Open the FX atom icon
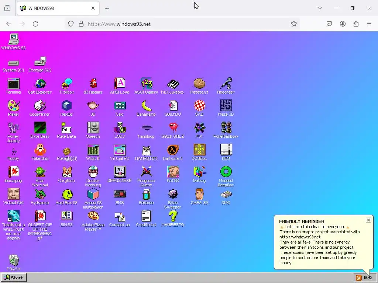This screenshot has width=378, height=283. (x=199, y=128)
